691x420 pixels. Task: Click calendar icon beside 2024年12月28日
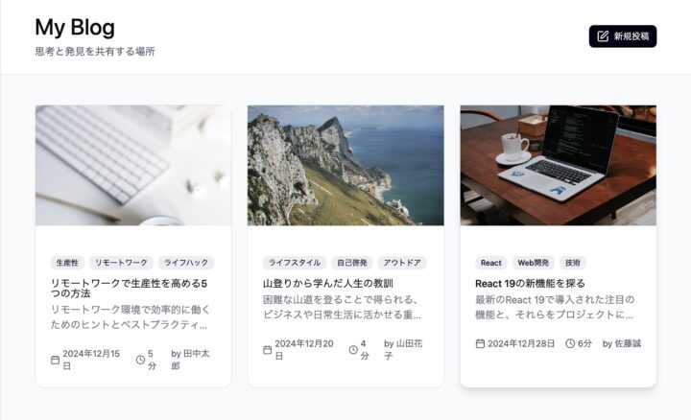coord(480,343)
